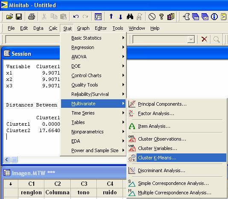This screenshot has height=199, width=228.
Task: Select Cluster Variables menu entry
Action: point(177,148)
